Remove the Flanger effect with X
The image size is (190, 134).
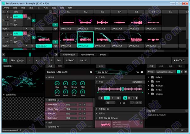(84, 114)
